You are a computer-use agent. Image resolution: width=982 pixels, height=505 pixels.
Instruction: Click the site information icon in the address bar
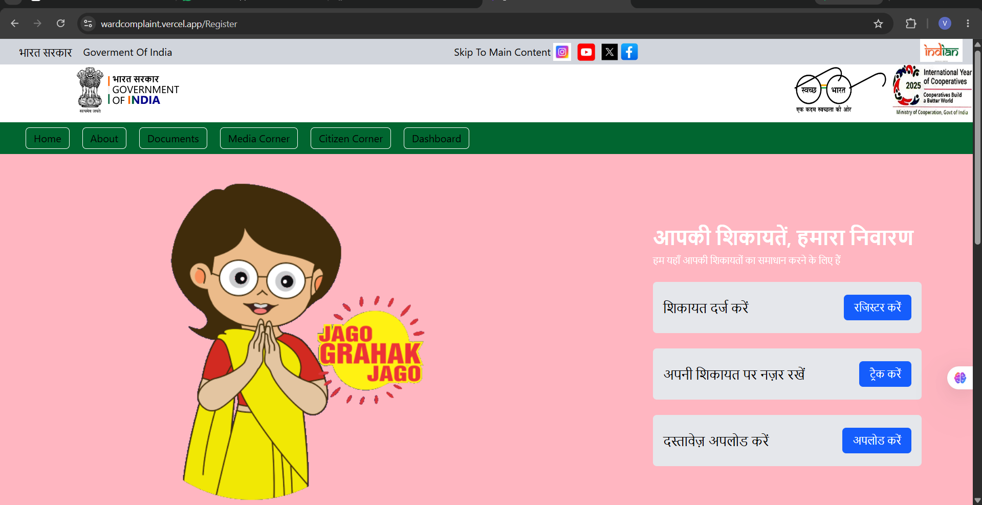88,24
